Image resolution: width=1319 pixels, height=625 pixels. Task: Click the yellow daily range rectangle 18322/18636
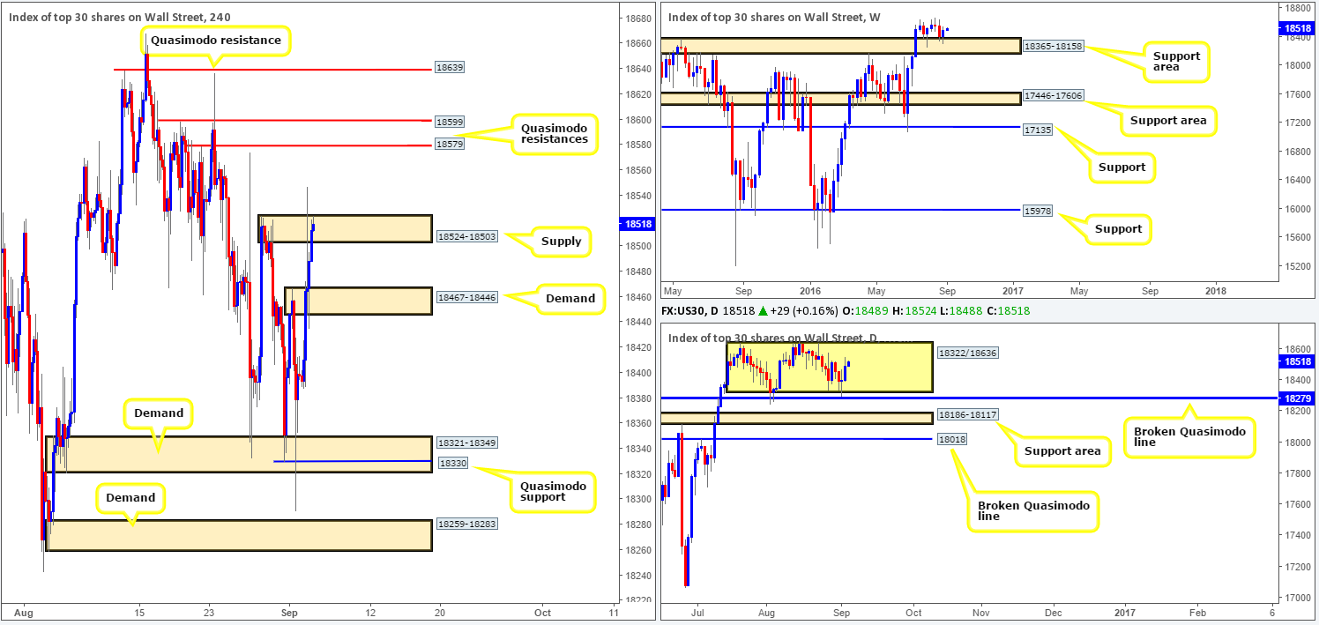point(829,368)
